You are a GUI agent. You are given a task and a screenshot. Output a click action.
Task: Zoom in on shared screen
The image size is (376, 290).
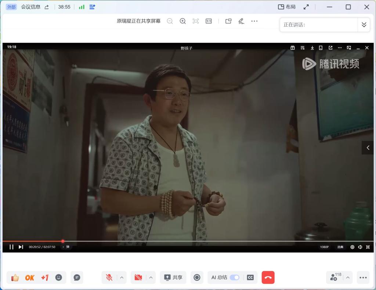(182, 21)
